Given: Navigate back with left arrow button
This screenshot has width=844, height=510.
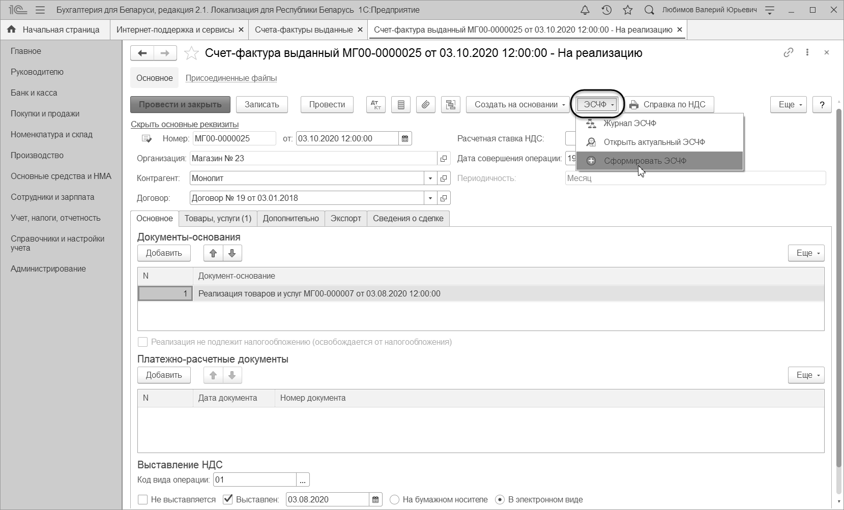Looking at the screenshot, I should click(x=142, y=53).
